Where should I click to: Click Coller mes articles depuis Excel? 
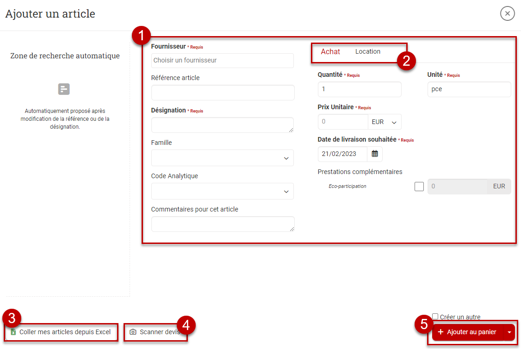tap(65, 332)
